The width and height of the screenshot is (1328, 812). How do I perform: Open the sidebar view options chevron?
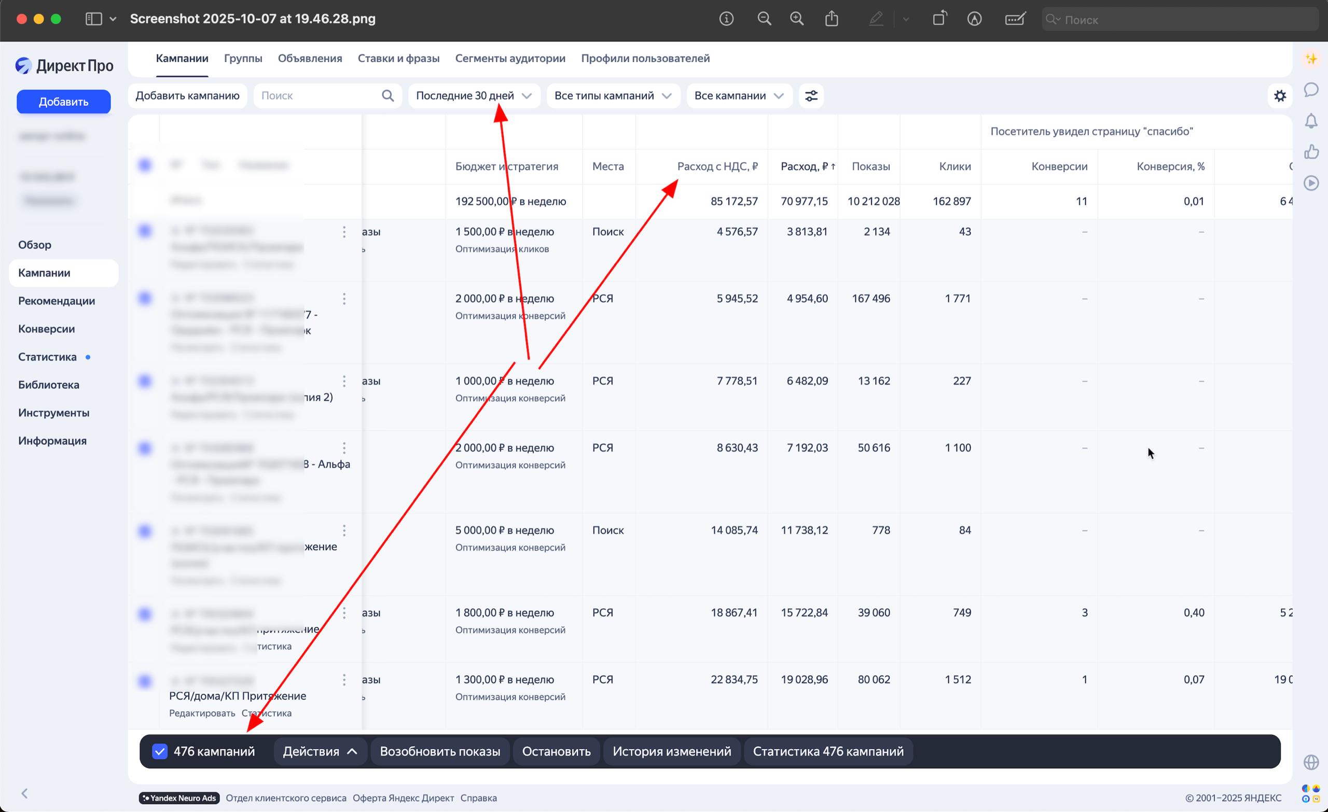click(x=113, y=19)
